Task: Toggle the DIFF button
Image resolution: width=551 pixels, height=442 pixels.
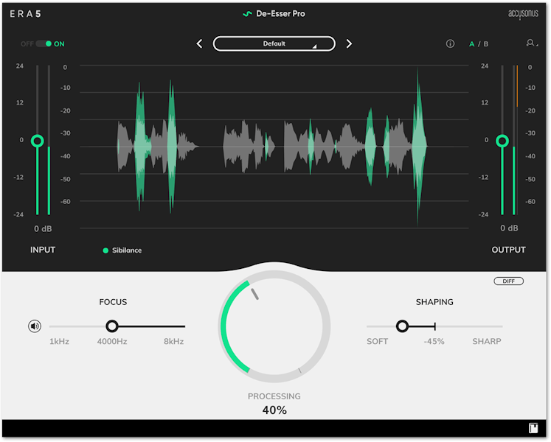Action: [508, 281]
